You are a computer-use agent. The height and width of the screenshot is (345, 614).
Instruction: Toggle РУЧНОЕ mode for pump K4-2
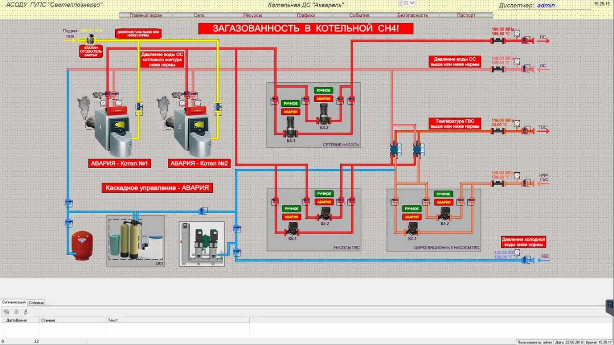(323, 90)
